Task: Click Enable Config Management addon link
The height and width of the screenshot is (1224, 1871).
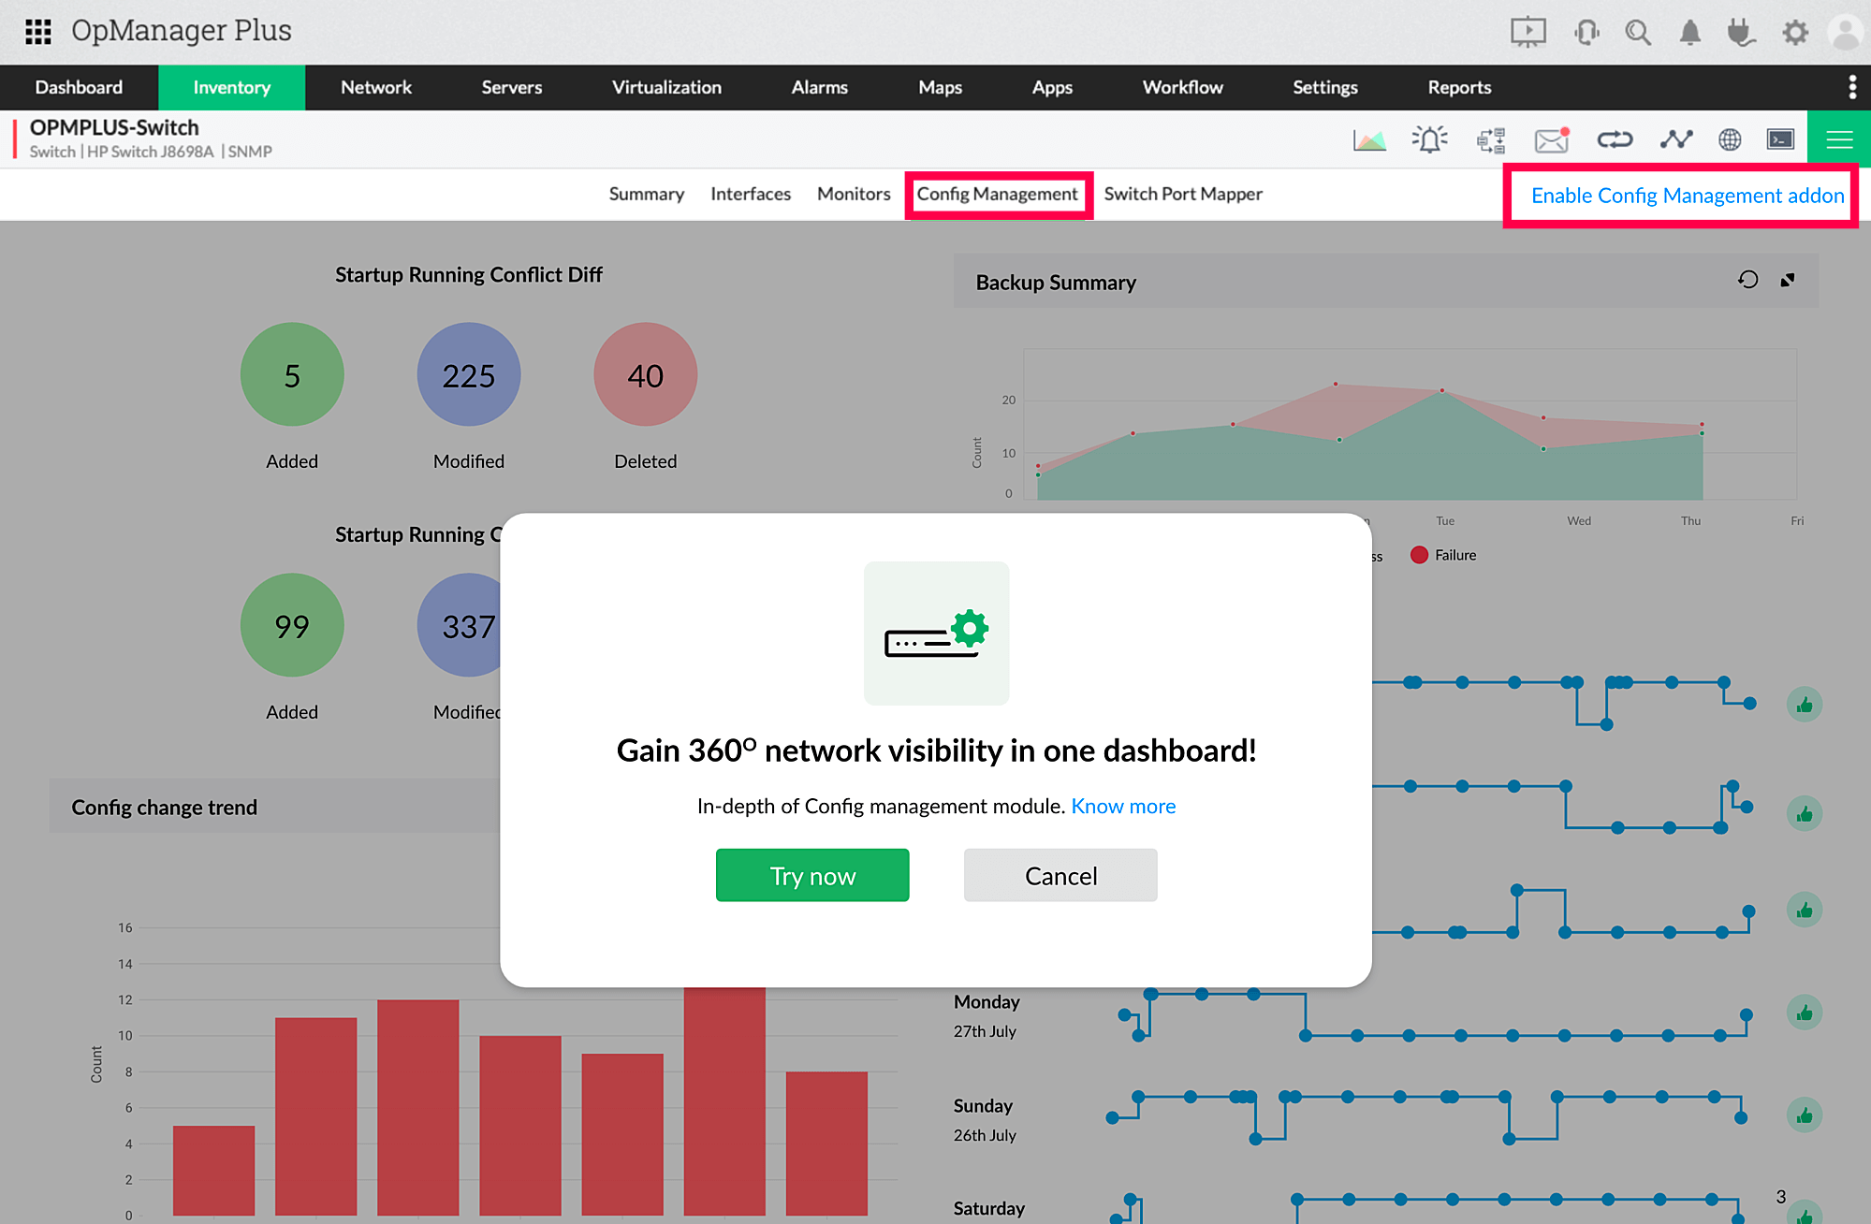Action: (x=1687, y=196)
